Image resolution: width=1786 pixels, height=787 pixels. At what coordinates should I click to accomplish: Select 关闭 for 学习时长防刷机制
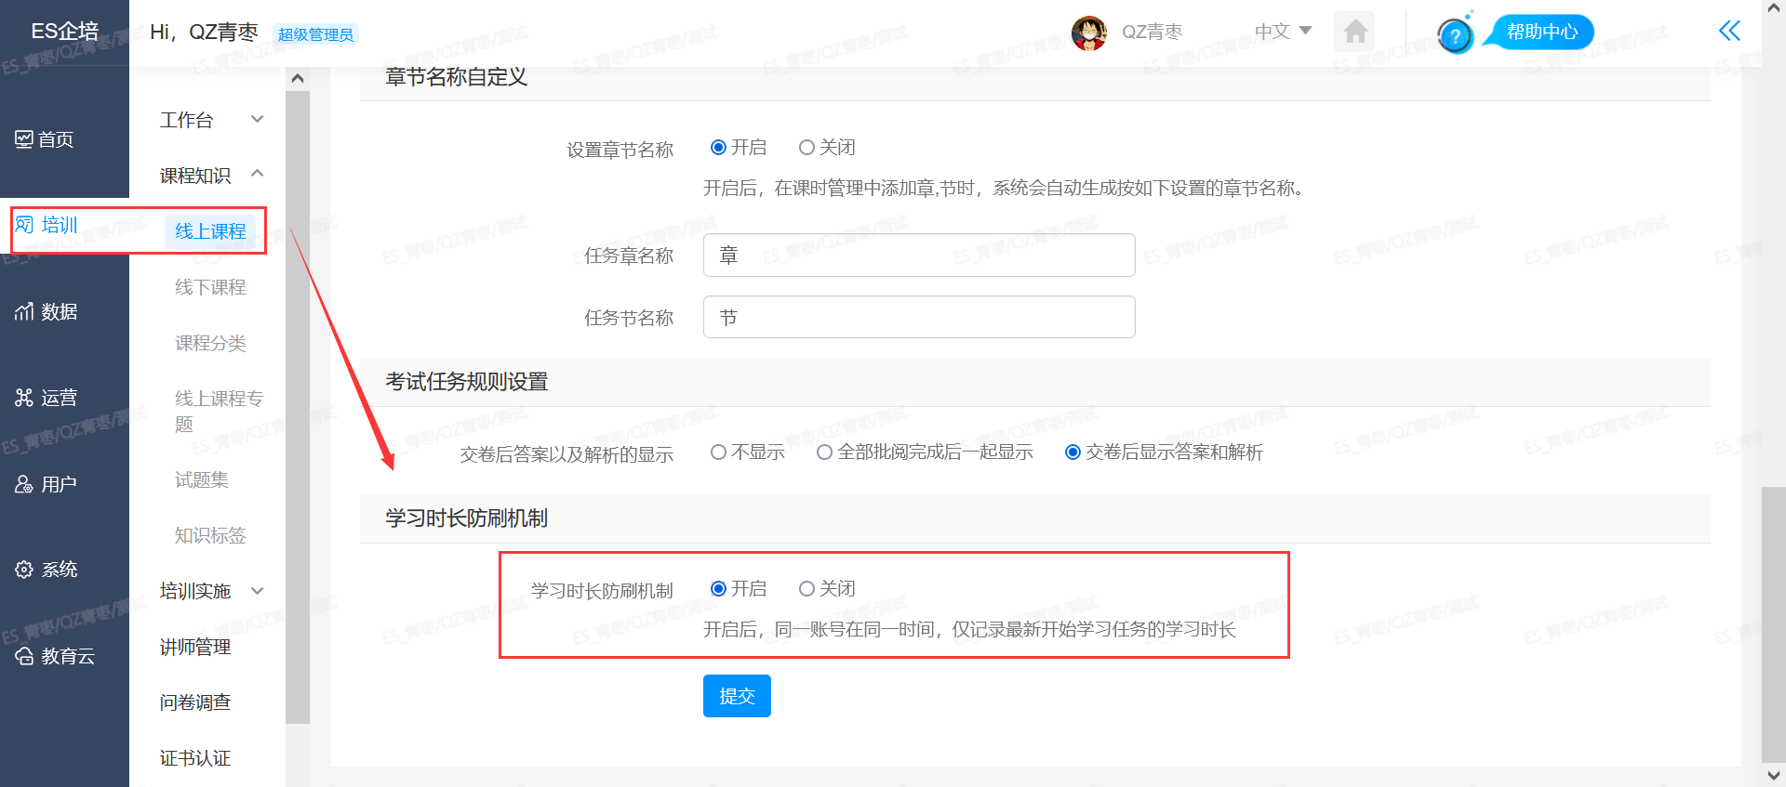[806, 589]
